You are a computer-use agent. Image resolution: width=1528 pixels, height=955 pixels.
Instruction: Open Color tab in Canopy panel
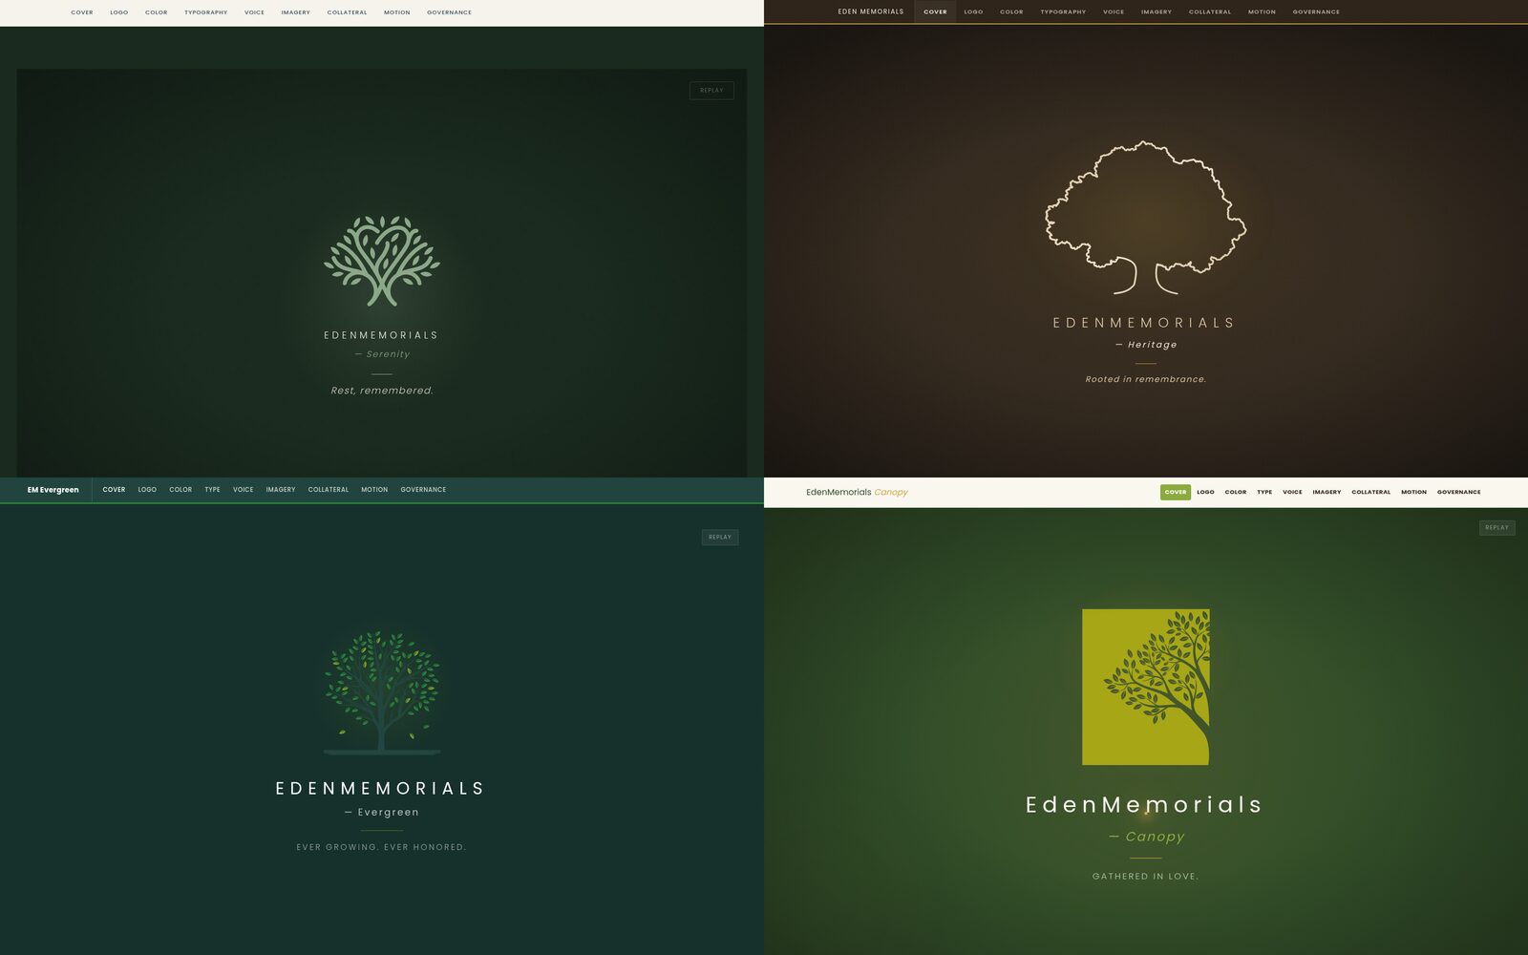tap(1236, 492)
